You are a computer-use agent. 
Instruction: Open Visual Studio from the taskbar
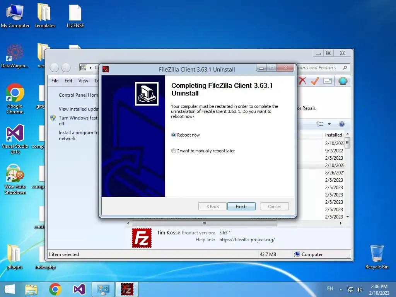click(79, 289)
